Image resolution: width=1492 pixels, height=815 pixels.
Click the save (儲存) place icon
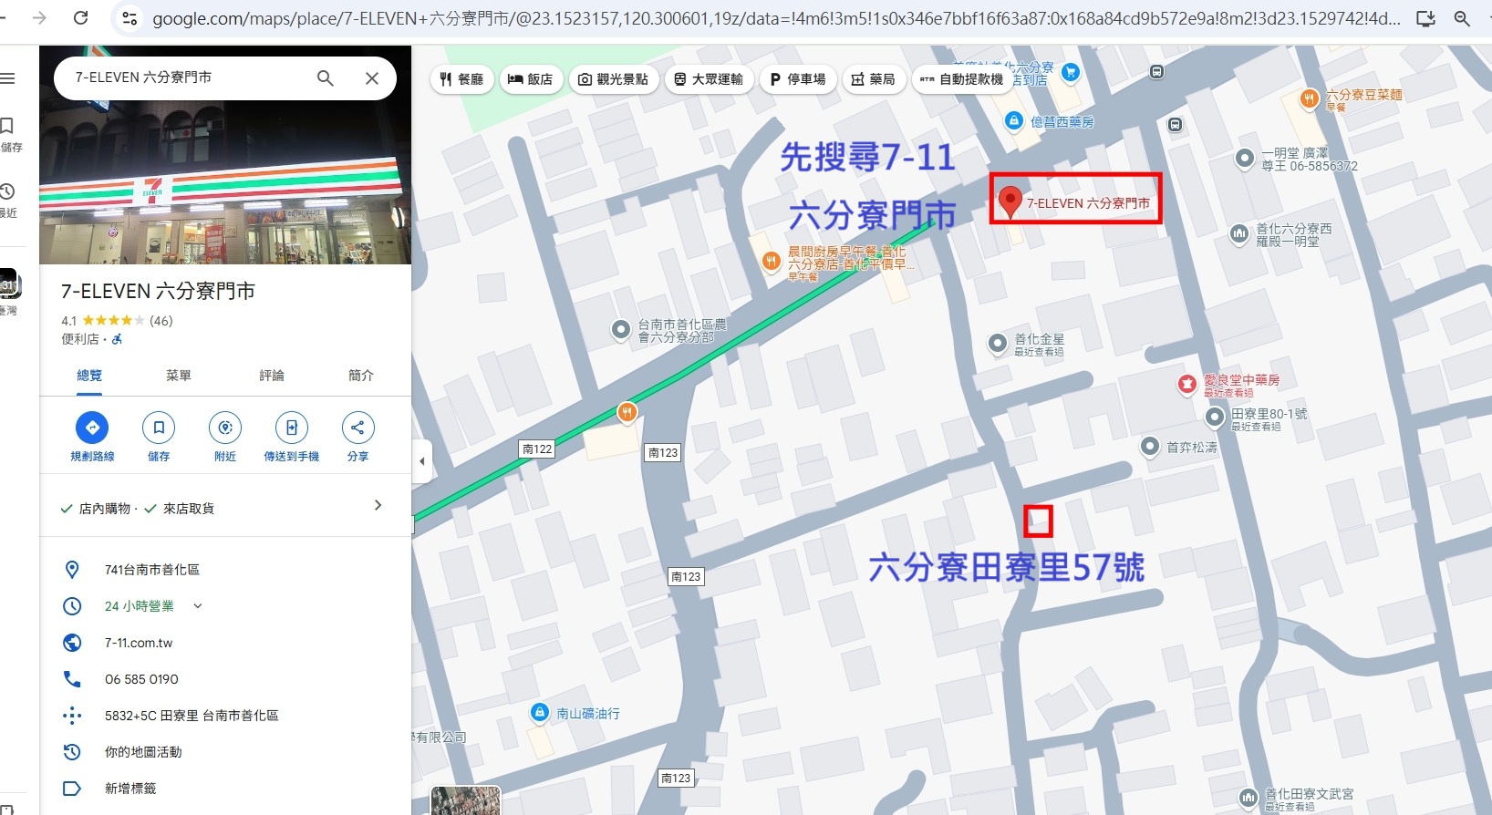[159, 428]
